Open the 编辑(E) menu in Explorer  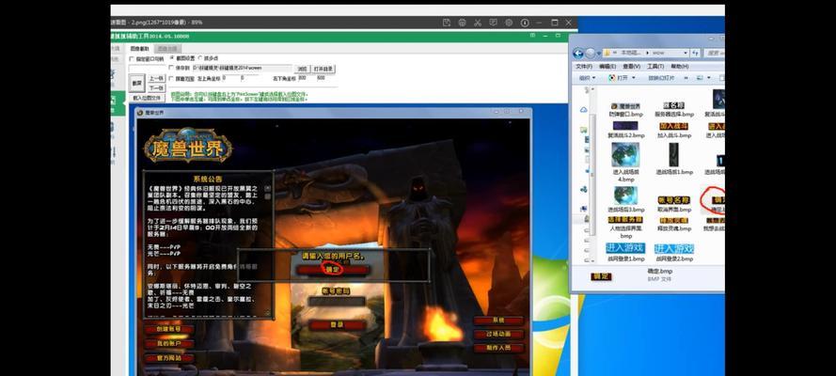(x=607, y=67)
